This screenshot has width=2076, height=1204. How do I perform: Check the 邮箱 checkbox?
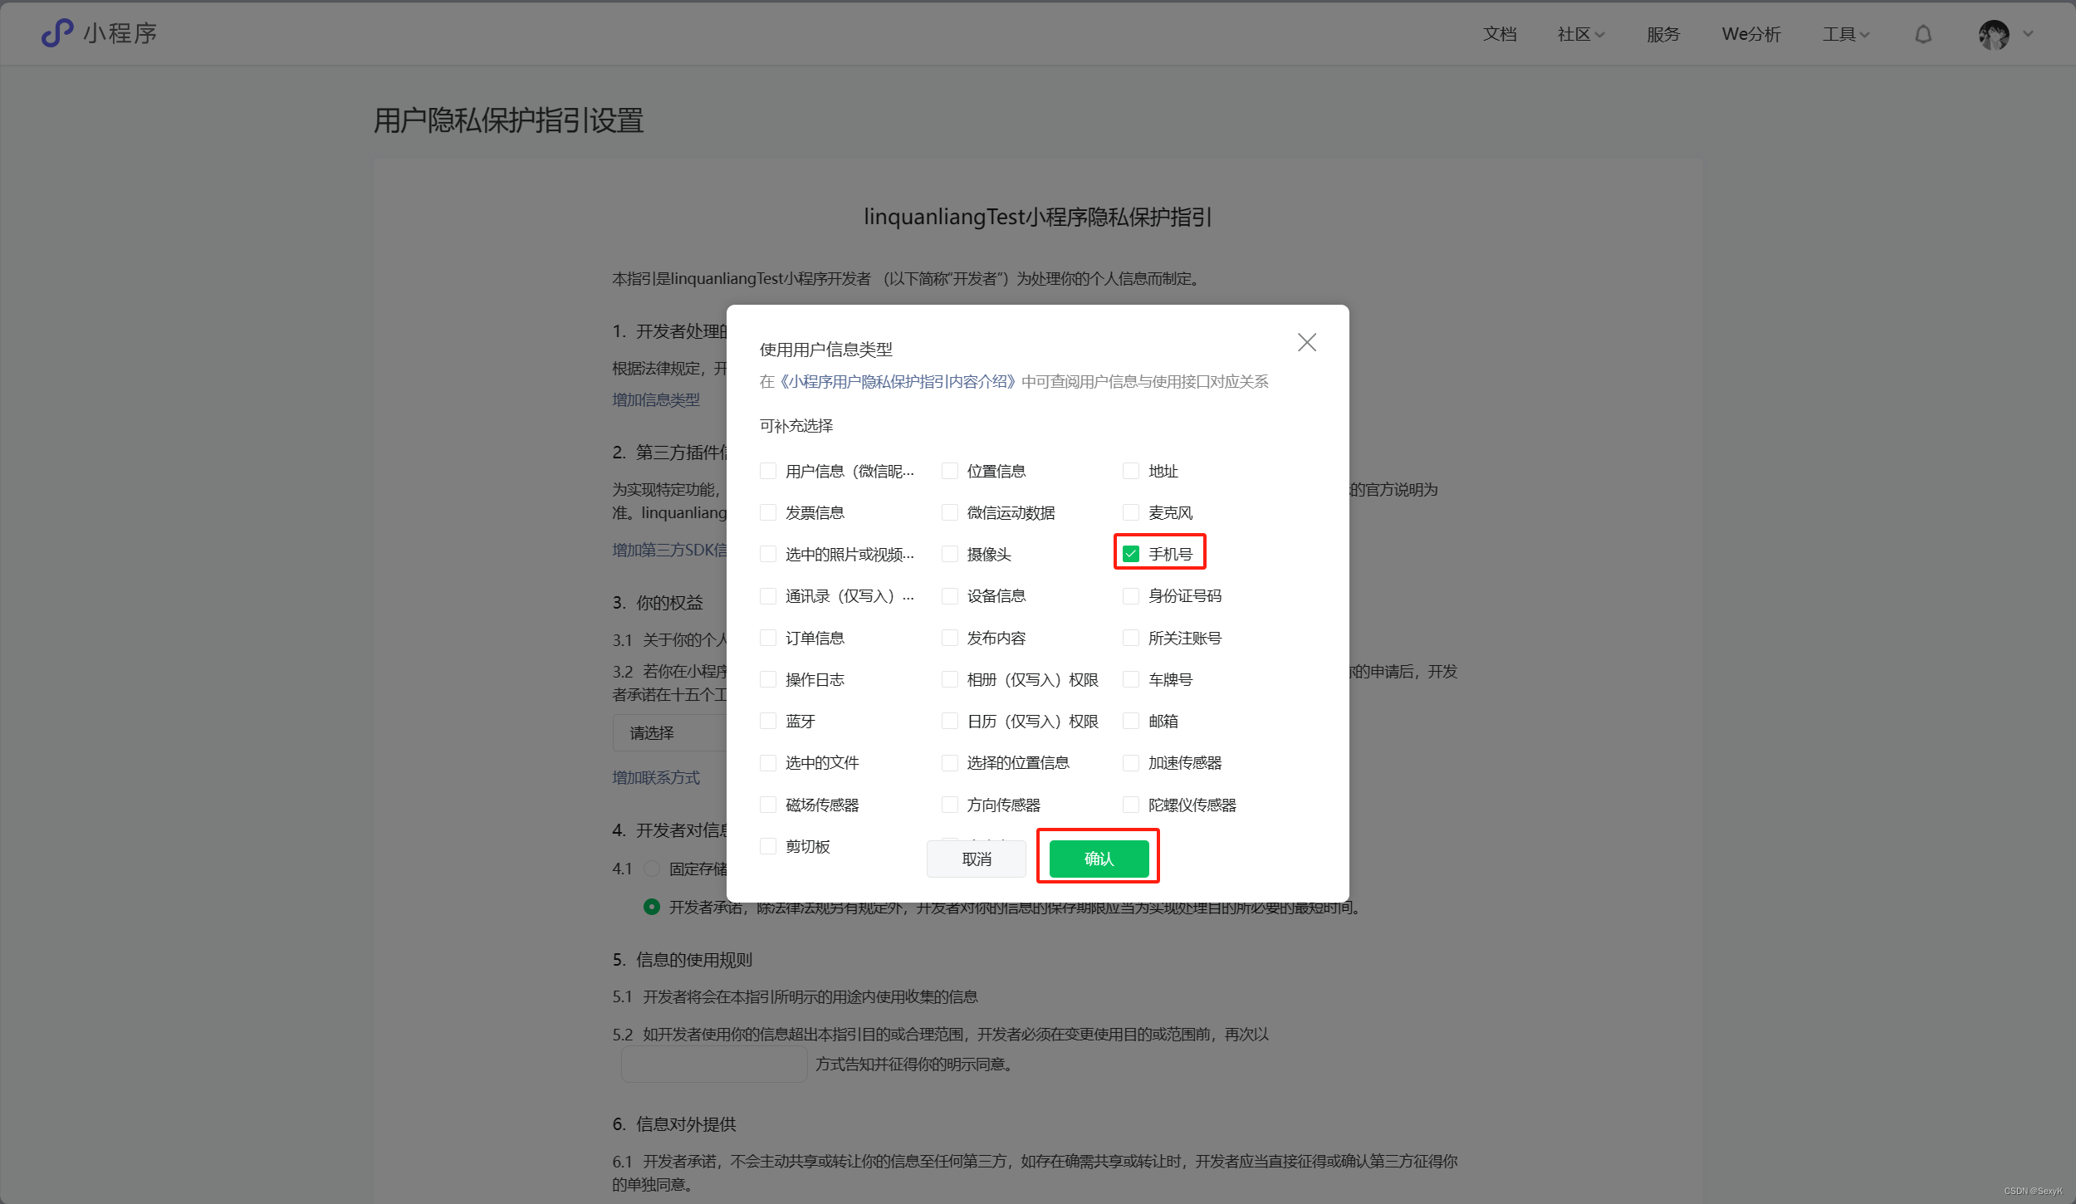click(x=1131, y=721)
